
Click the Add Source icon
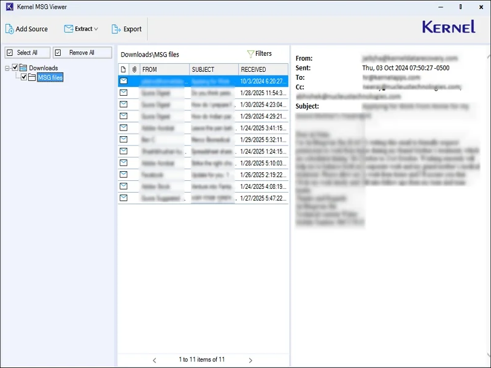[10, 29]
